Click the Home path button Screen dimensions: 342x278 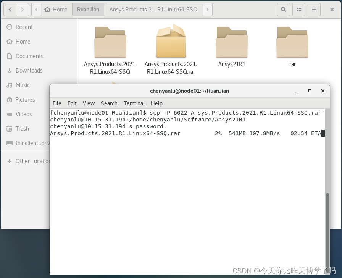(56, 10)
